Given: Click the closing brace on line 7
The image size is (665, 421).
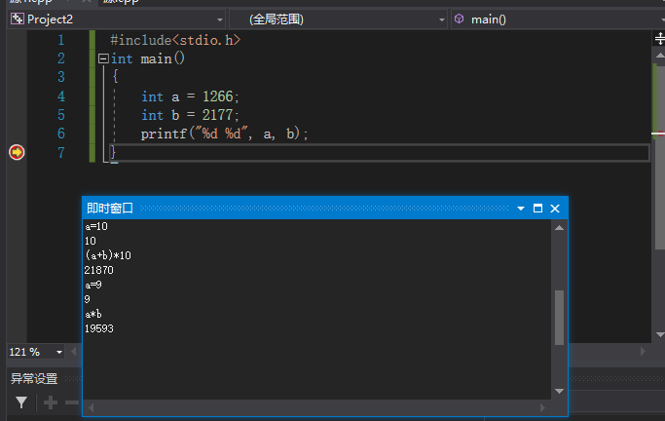Looking at the screenshot, I should tap(113, 152).
